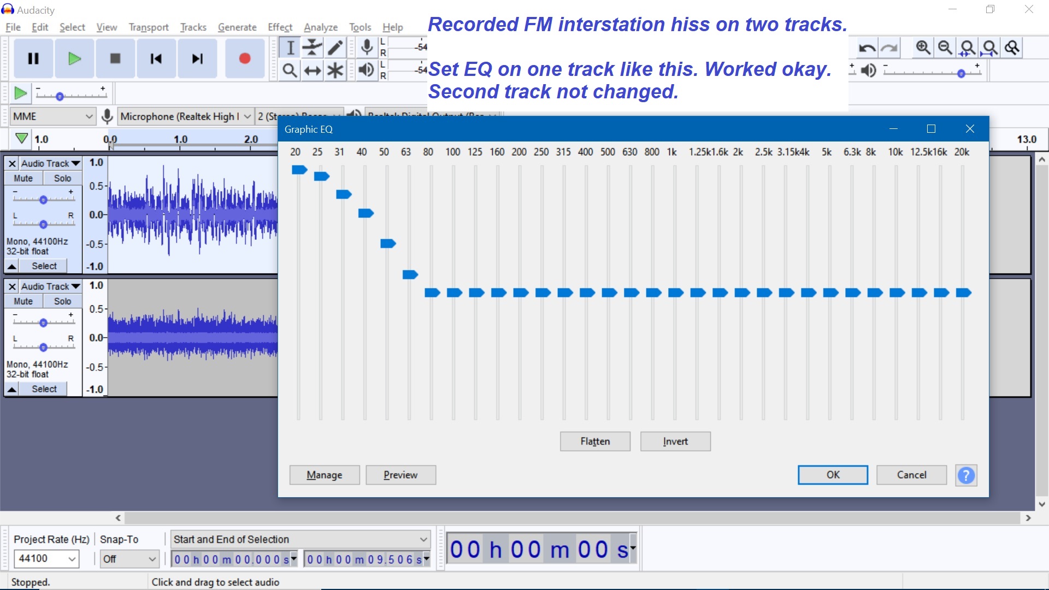Collapse the second track with up arrow

pyautogui.click(x=11, y=389)
